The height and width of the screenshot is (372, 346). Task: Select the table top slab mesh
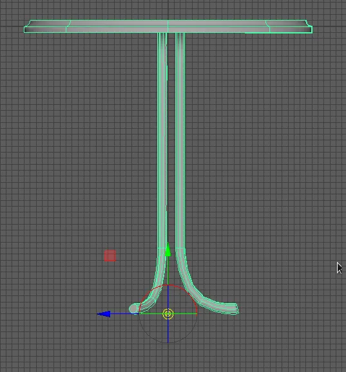point(168,26)
